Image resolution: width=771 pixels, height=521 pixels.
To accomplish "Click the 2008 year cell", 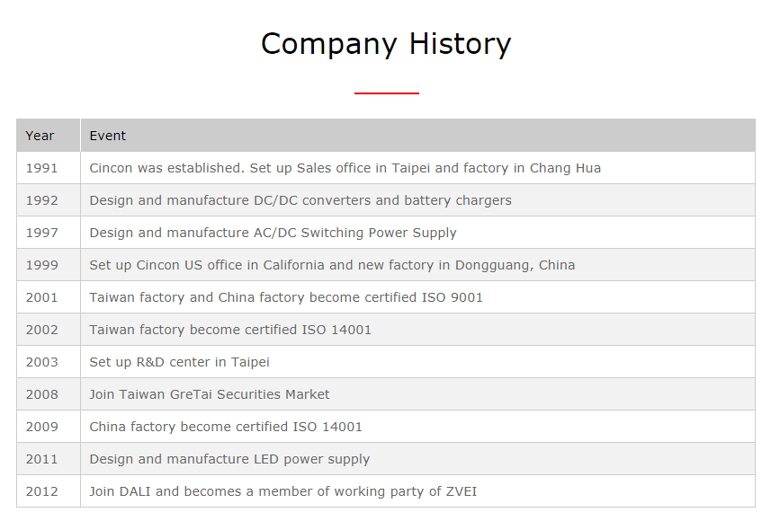I will 49,394.
